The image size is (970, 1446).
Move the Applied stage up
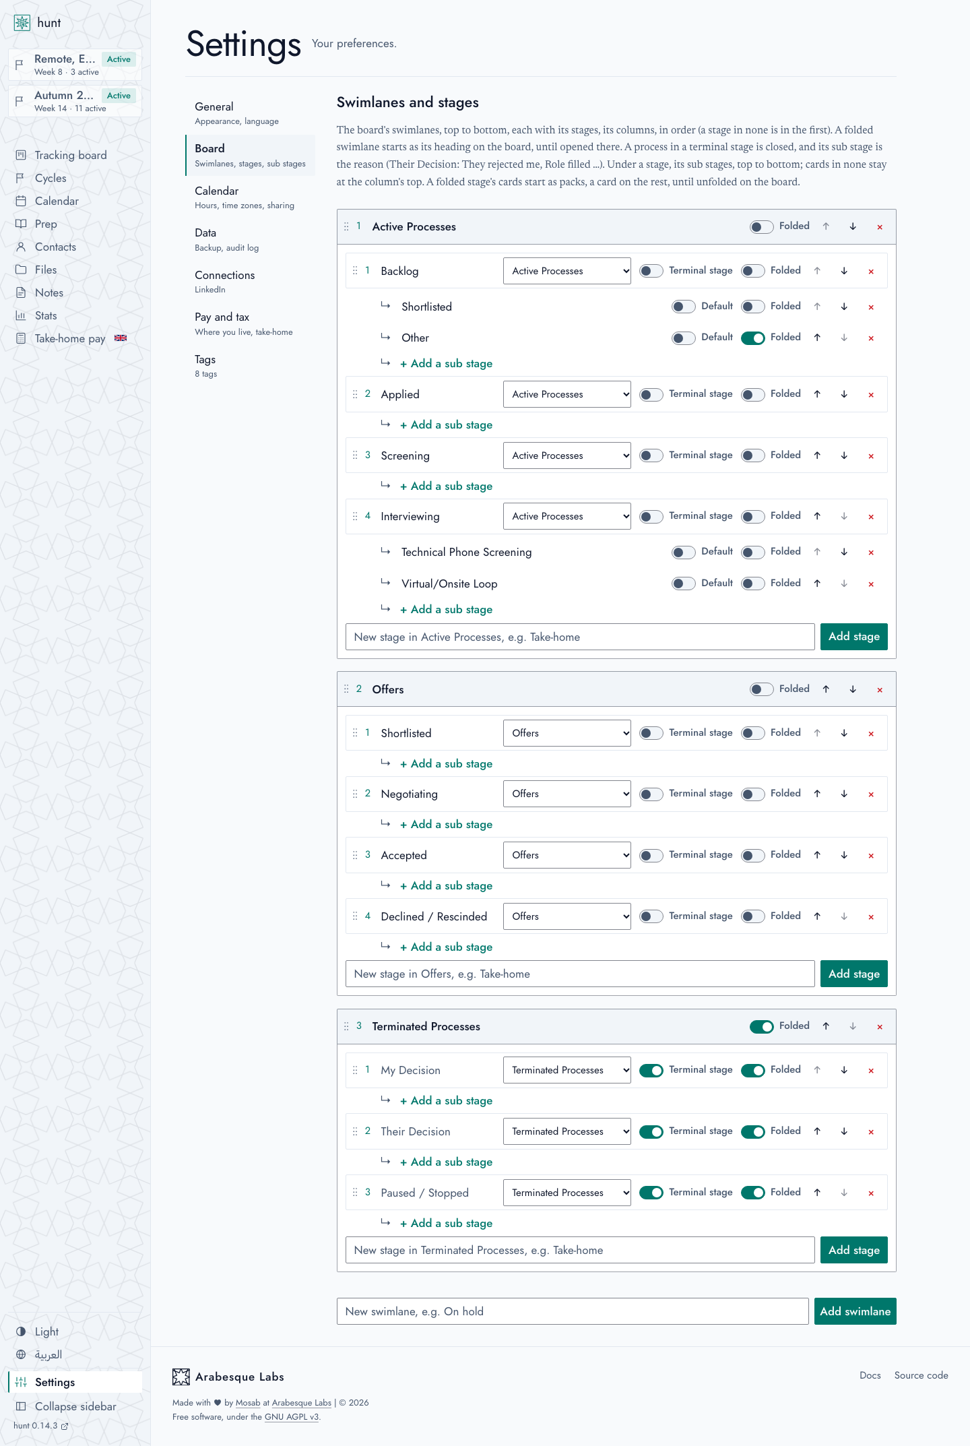[x=817, y=394]
